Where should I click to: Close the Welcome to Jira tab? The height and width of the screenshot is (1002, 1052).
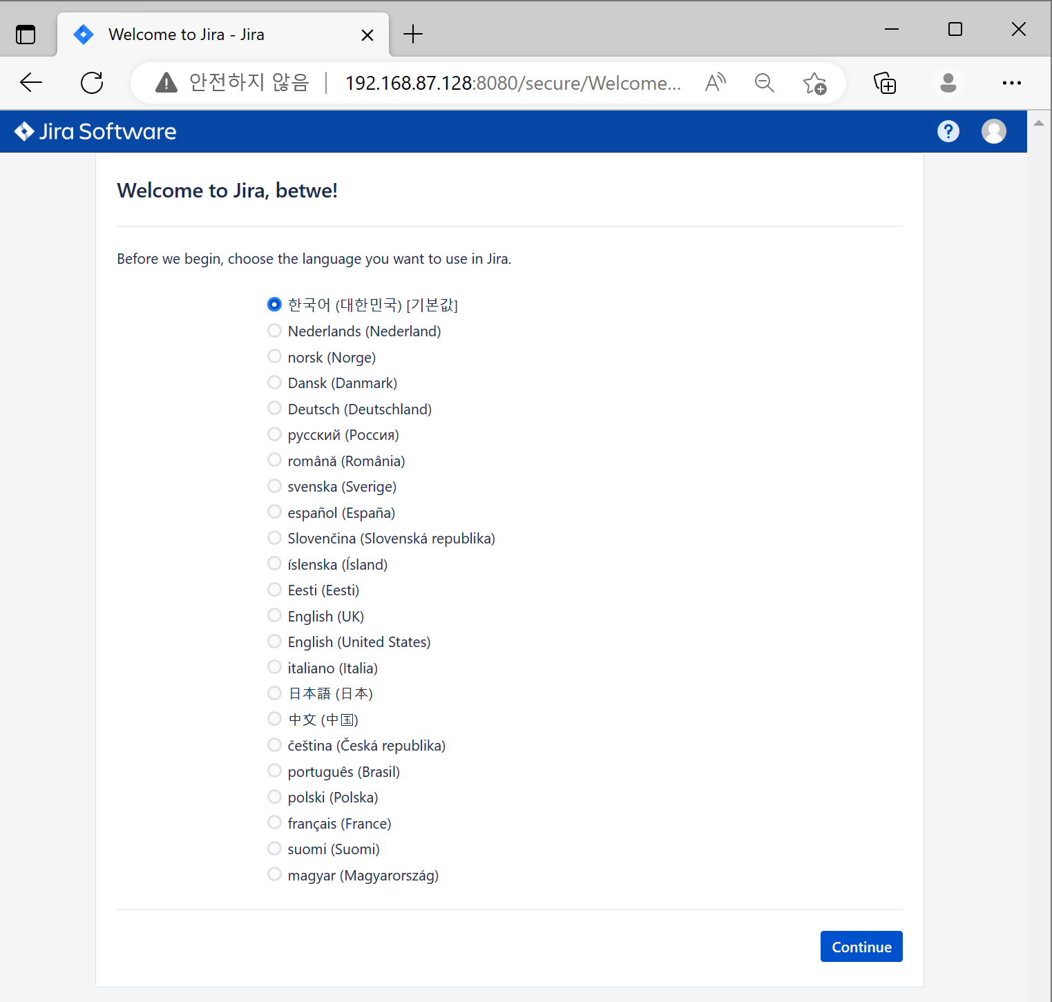tap(367, 35)
